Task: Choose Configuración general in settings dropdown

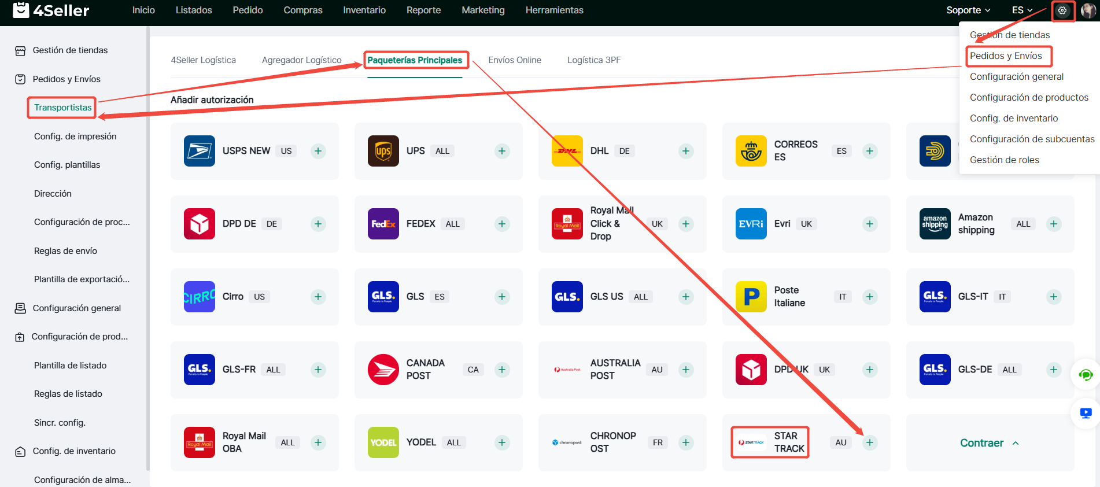Action: click(x=1017, y=77)
